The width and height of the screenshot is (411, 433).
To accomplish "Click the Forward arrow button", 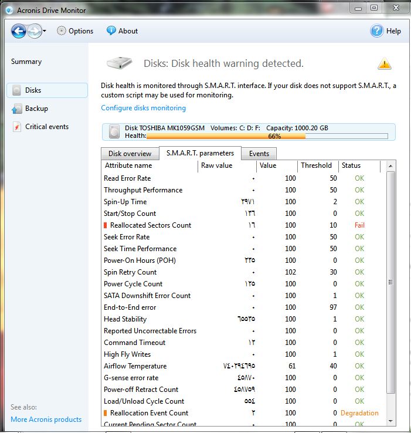I will pyautogui.click(x=35, y=31).
